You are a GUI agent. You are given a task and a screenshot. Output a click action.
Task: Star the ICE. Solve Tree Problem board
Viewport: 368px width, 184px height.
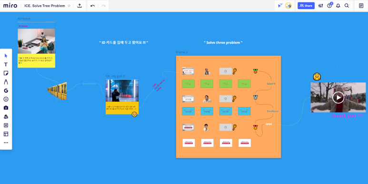pyautogui.click(x=69, y=6)
